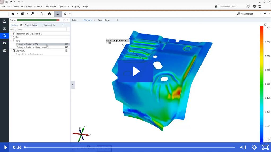Toggle visibility icon for Major_Strain_by_Measurement tag
271x152 pixels.
(x=67, y=47)
